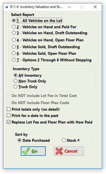Minimize the Inventory Valuation window
Image resolution: width=106 pixels, height=174 pixels.
tap(69, 7)
